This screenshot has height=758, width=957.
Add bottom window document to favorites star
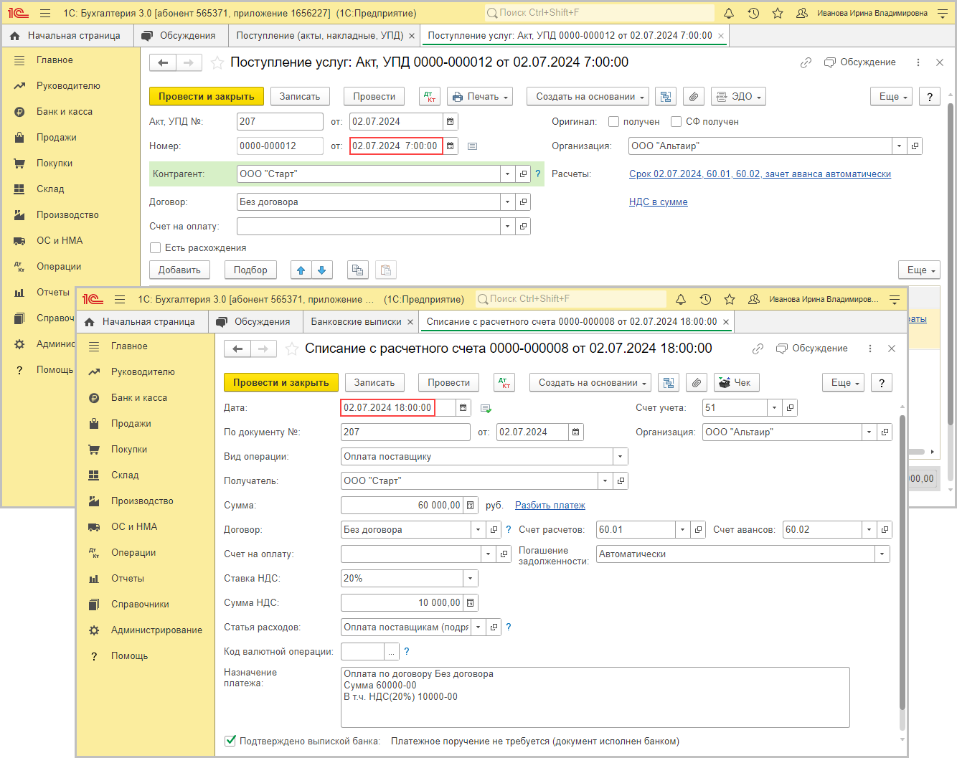(292, 349)
